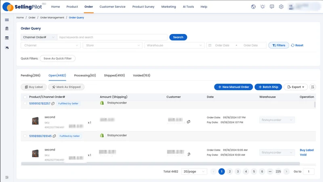Click Save As Quick Filter
323x182 pixels.
point(57,58)
